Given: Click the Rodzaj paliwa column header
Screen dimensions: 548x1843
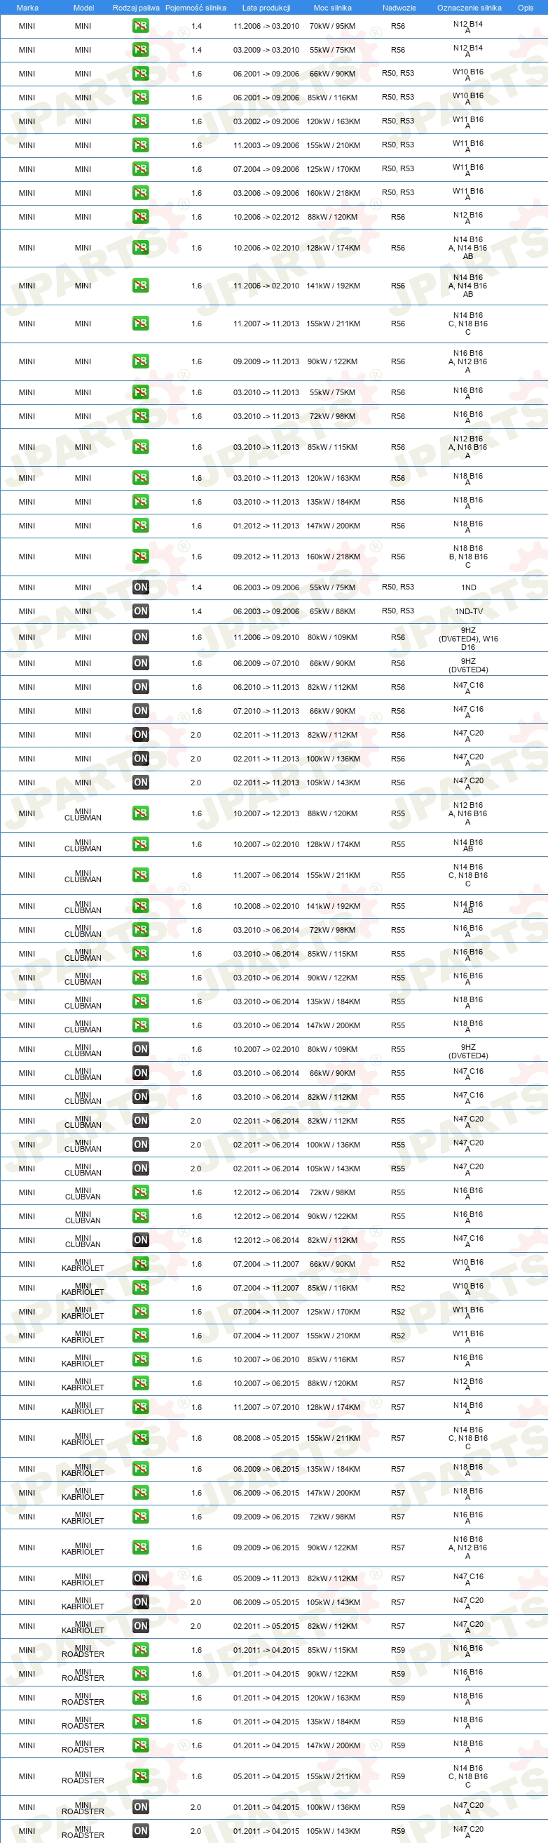Looking at the screenshot, I should click(137, 8).
